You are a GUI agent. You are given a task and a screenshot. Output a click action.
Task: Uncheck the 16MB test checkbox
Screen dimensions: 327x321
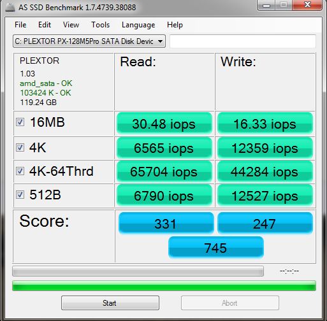(x=20, y=122)
